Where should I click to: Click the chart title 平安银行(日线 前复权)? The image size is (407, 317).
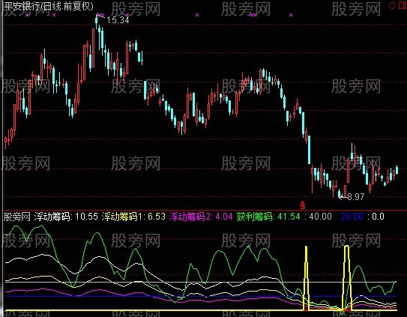[49, 6]
